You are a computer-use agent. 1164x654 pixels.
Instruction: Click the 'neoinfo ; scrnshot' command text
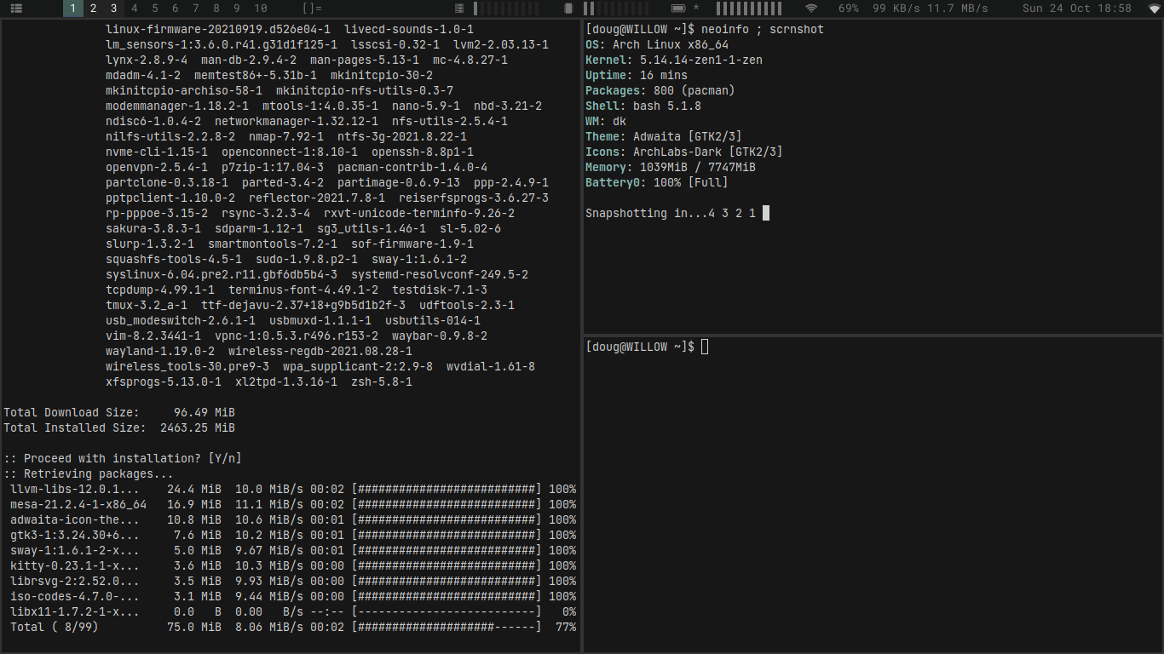pos(763,30)
